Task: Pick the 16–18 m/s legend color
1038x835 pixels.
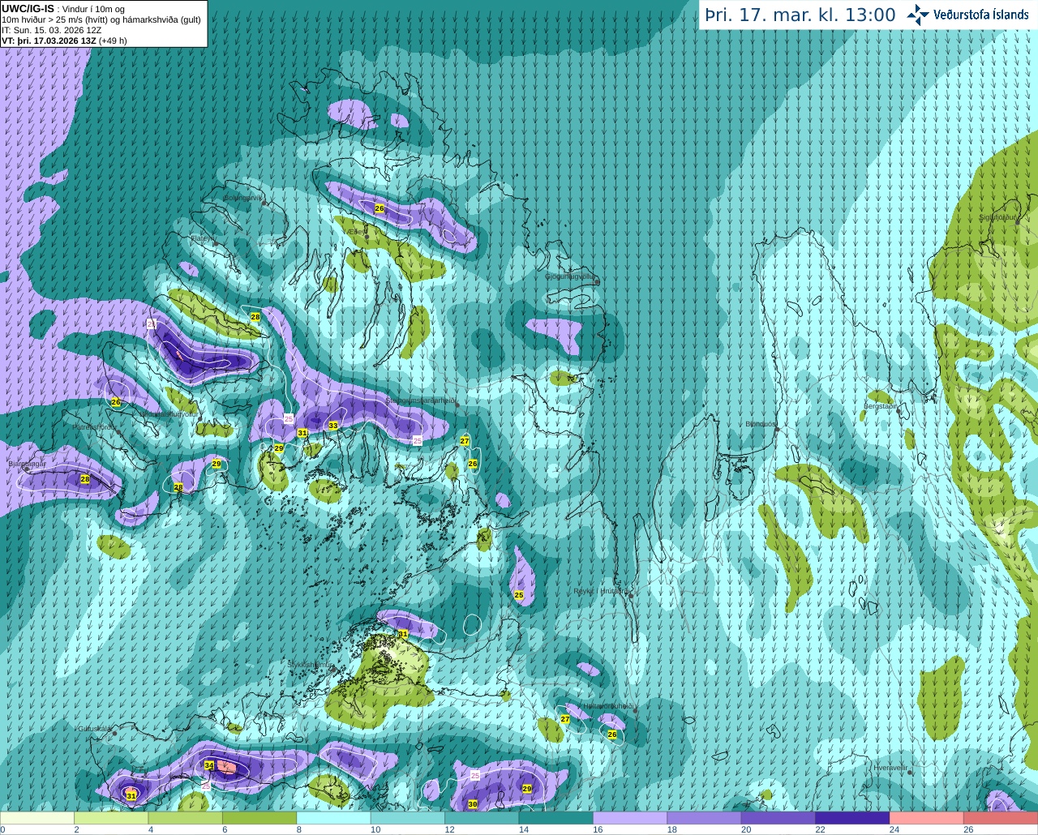Action: pyautogui.click(x=630, y=818)
